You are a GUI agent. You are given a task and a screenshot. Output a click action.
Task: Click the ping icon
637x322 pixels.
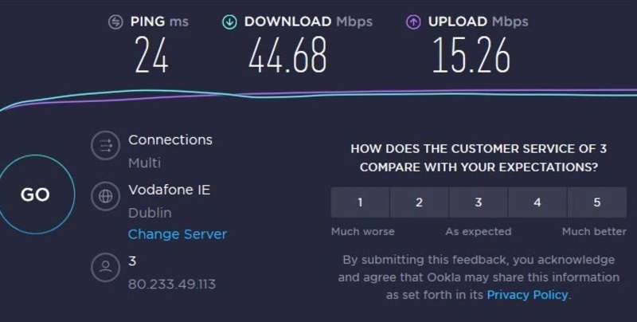(115, 22)
